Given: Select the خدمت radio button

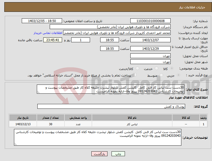Looking at the screenshot, I should [156, 68].
